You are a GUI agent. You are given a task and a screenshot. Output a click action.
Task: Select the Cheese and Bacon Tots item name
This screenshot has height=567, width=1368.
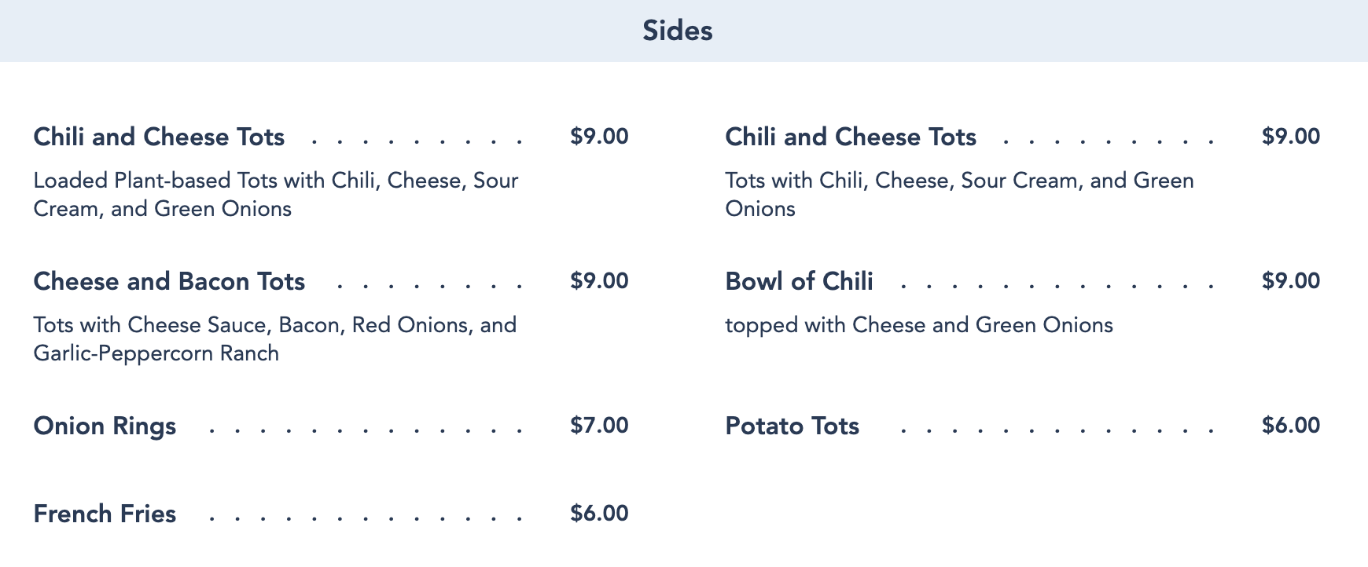point(169,281)
